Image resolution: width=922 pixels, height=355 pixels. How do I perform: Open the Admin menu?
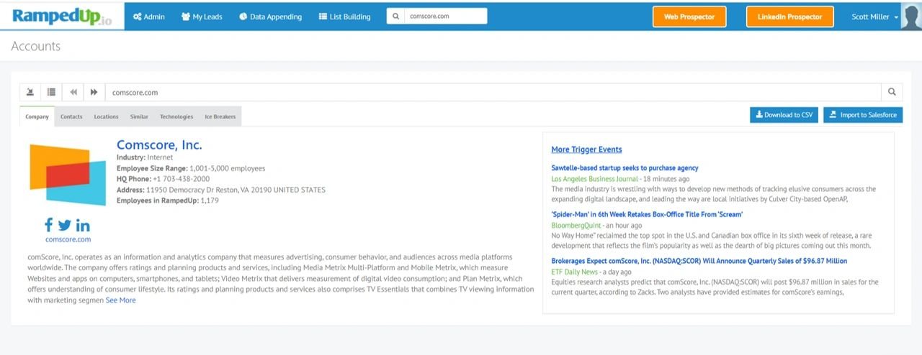point(149,17)
